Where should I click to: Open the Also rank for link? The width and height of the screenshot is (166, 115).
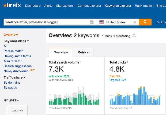tap(13, 61)
